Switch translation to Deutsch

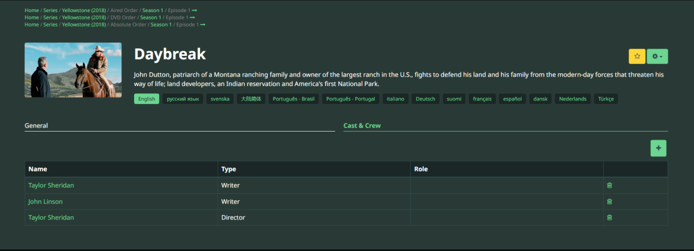pos(425,99)
